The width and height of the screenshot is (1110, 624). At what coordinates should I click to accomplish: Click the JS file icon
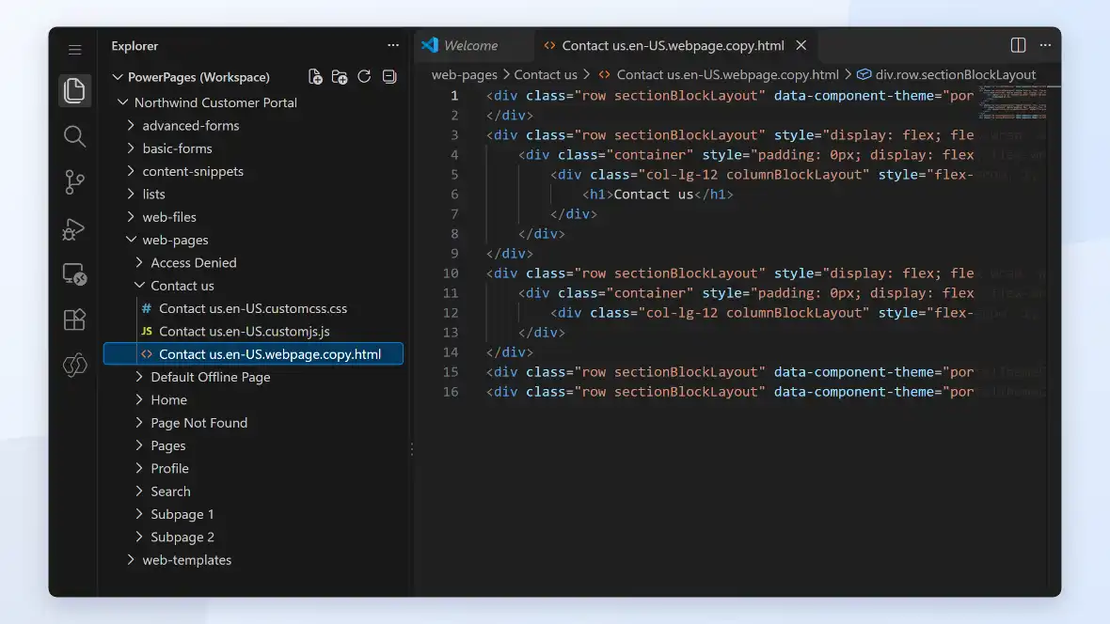click(x=147, y=331)
